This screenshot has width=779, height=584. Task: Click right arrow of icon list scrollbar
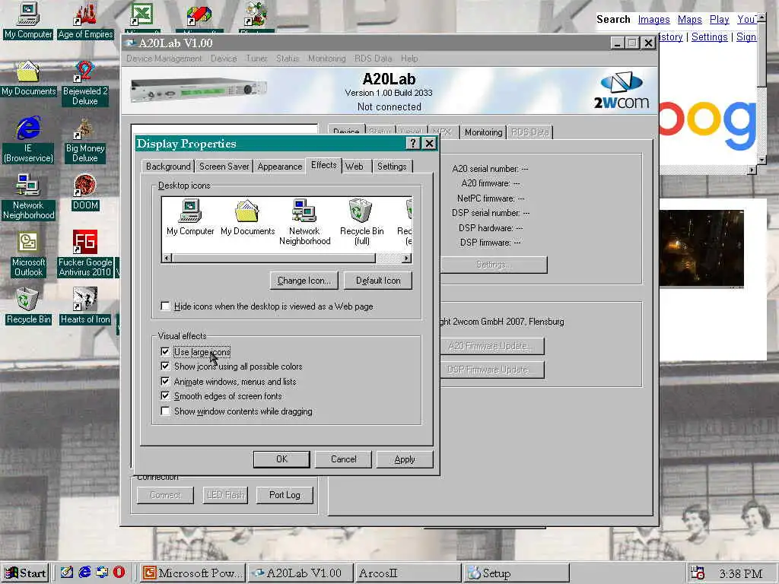(407, 259)
